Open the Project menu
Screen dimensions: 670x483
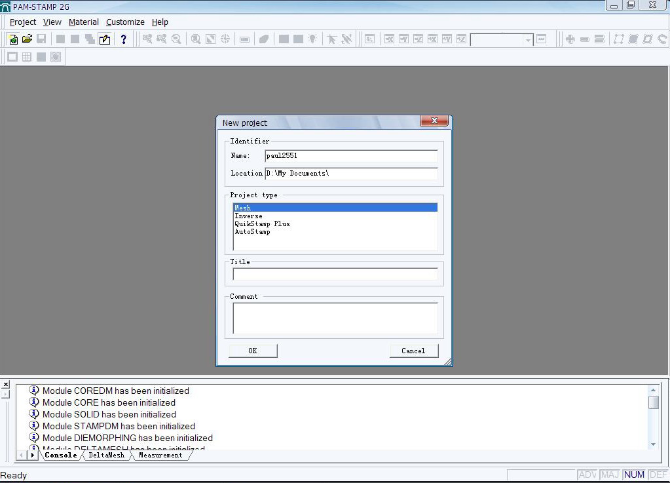(23, 22)
